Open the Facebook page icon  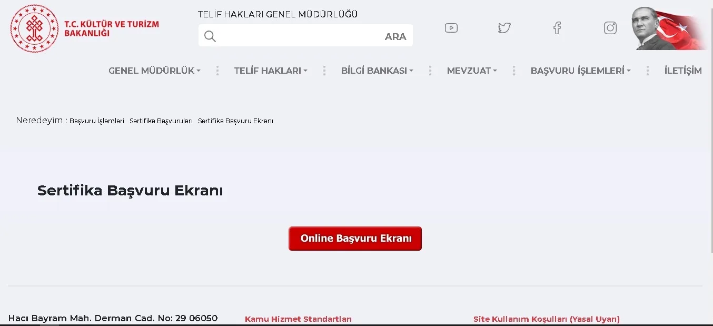(x=557, y=28)
